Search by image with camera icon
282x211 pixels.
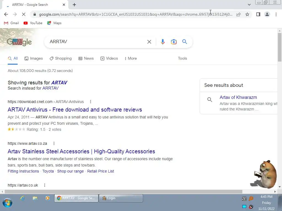173,42
